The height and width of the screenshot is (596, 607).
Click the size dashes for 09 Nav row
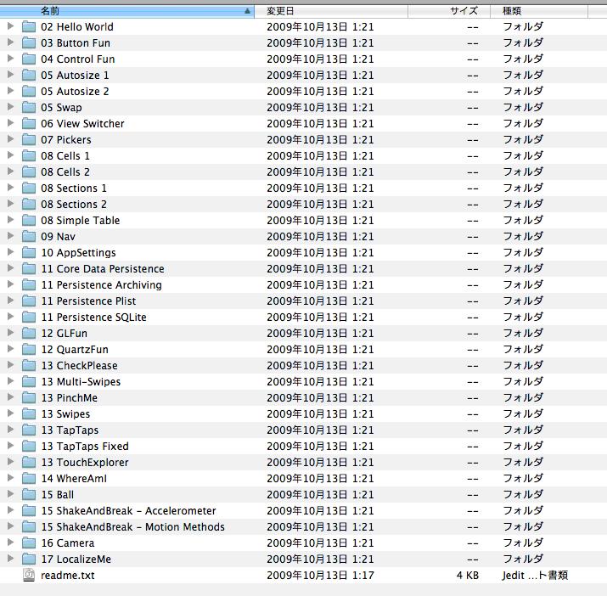pos(473,237)
